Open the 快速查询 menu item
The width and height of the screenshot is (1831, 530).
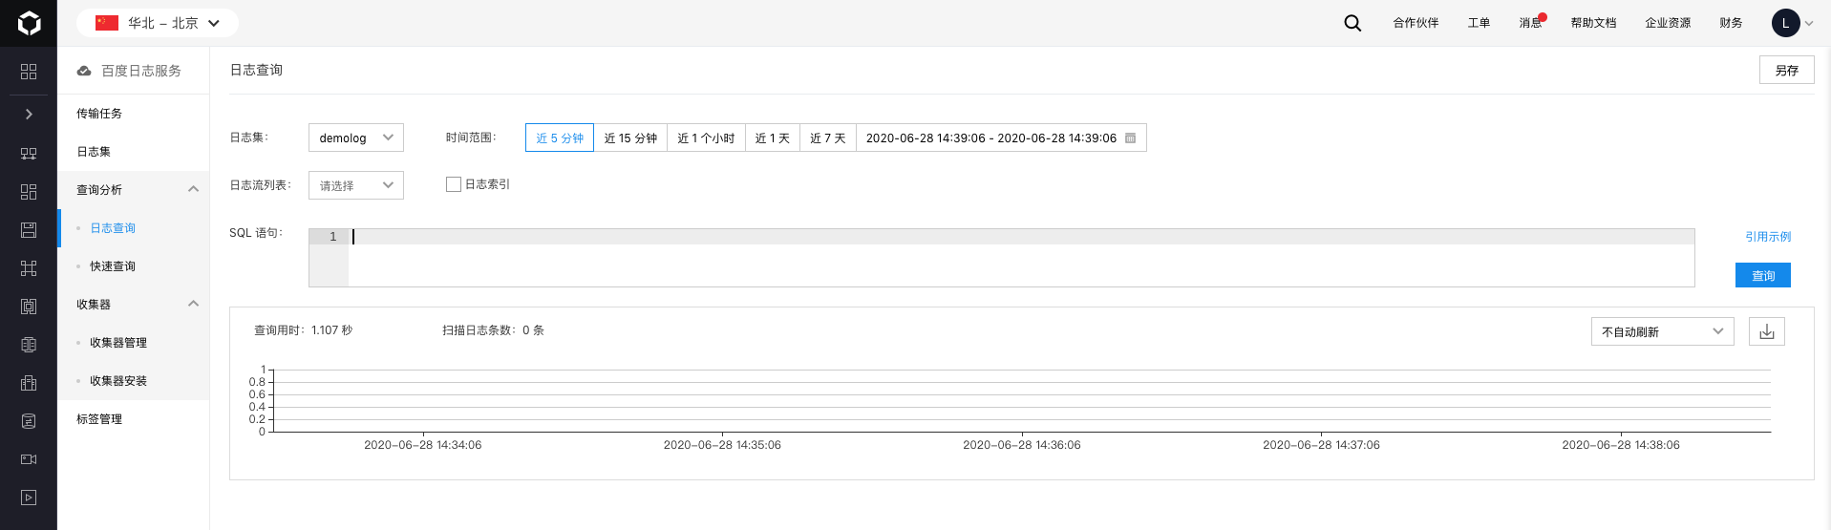113,266
